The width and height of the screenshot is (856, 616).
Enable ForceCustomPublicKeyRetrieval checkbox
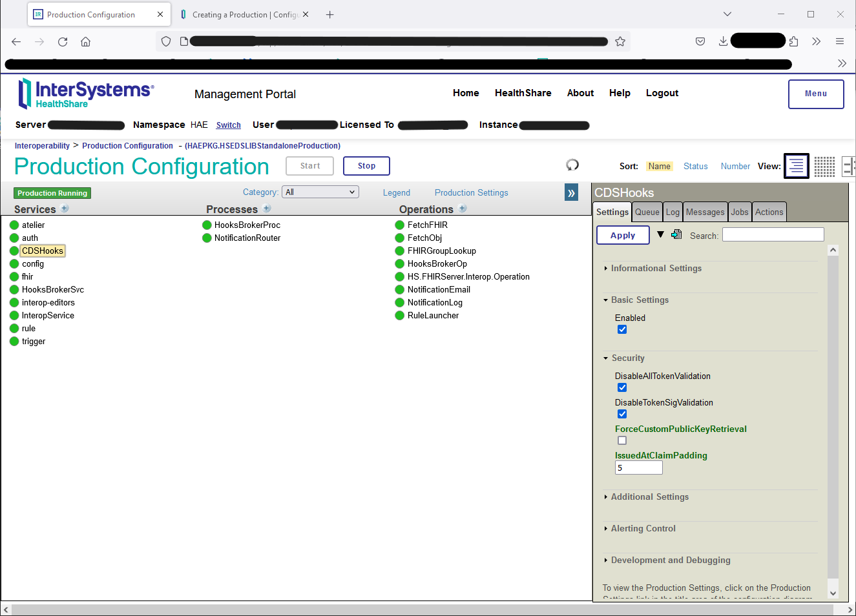[622, 440]
